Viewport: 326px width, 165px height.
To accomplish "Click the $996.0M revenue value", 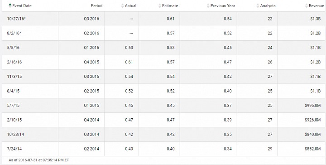I will (x=313, y=105).
